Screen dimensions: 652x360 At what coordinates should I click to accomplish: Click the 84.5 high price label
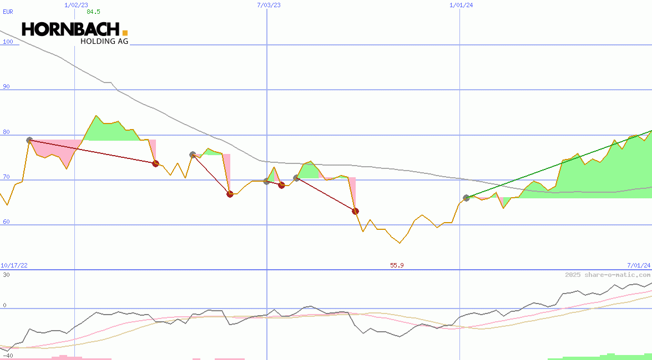click(x=93, y=12)
